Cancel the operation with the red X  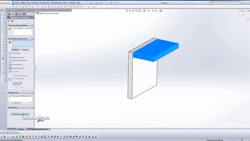12,21
